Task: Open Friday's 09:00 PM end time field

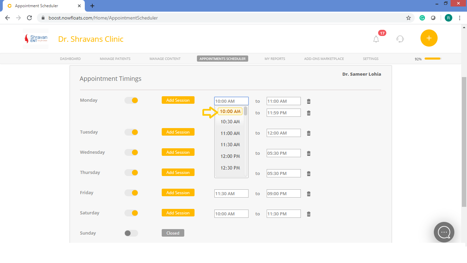Action: click(284, 193)
